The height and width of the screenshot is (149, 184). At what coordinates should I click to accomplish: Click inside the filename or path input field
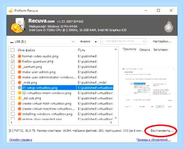pos(123,41)
